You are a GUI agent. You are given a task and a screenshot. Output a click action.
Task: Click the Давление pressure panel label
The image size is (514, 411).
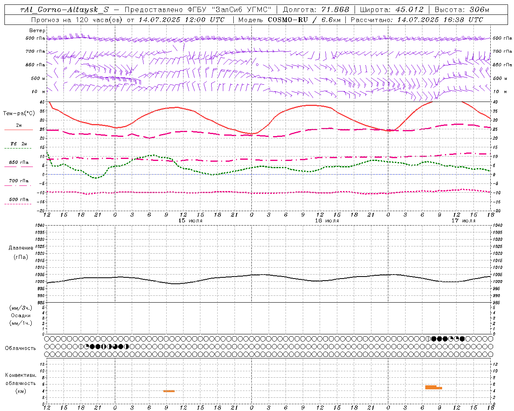[21, 248]
